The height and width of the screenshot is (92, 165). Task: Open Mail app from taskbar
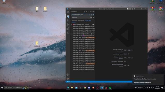[76, 88]
